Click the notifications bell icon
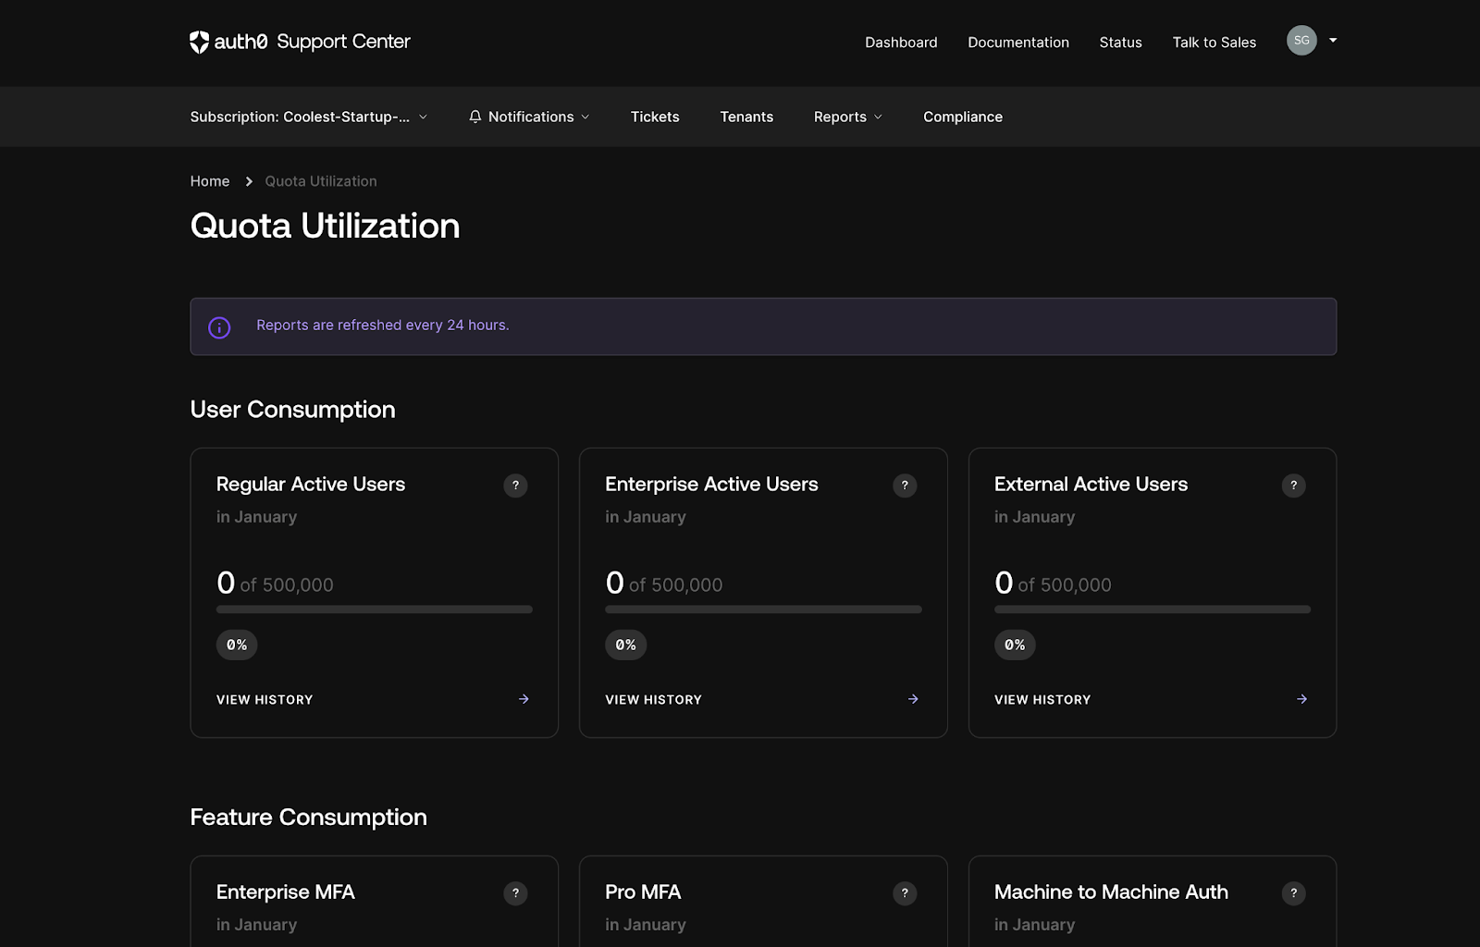 tap(475, 117)
